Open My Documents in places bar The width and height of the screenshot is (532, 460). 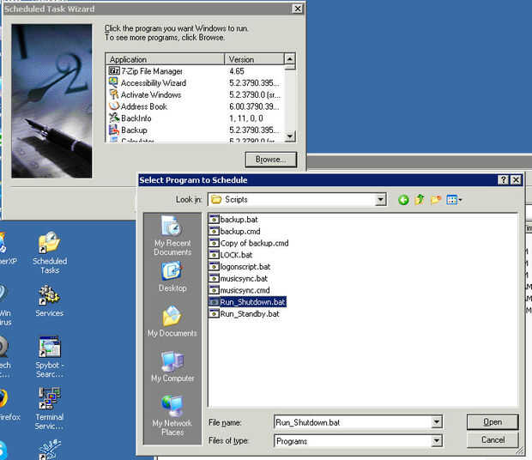(x=172, y=321)
